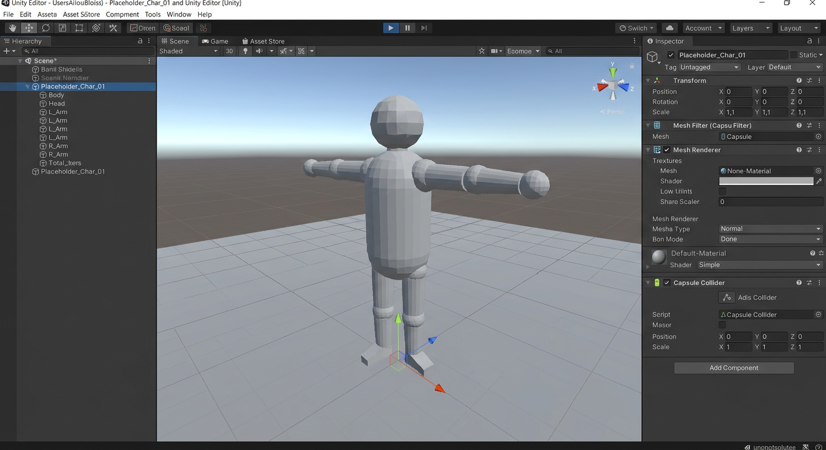
Task: Open the File menu
Action: coord(8,14)
